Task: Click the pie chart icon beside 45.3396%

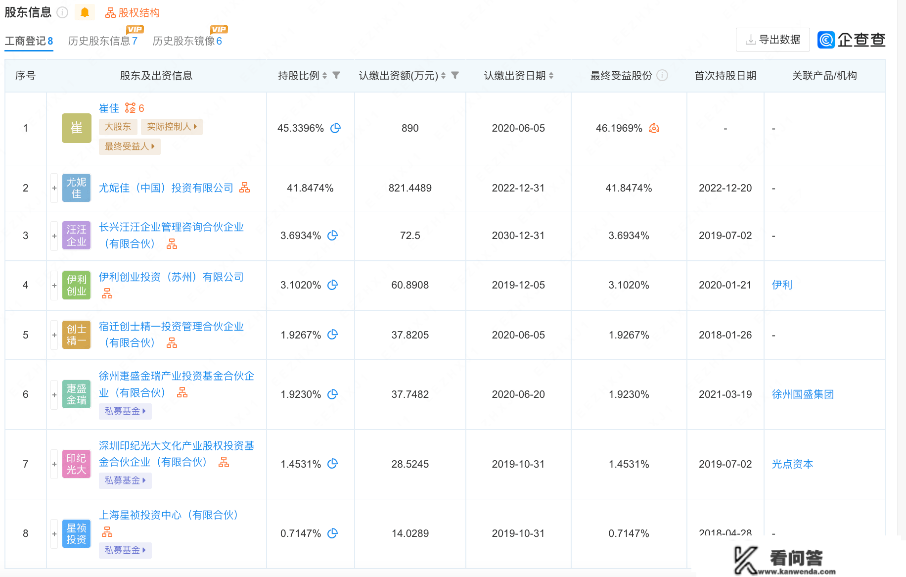Action: pyautogui.click(x=335, y=128)
